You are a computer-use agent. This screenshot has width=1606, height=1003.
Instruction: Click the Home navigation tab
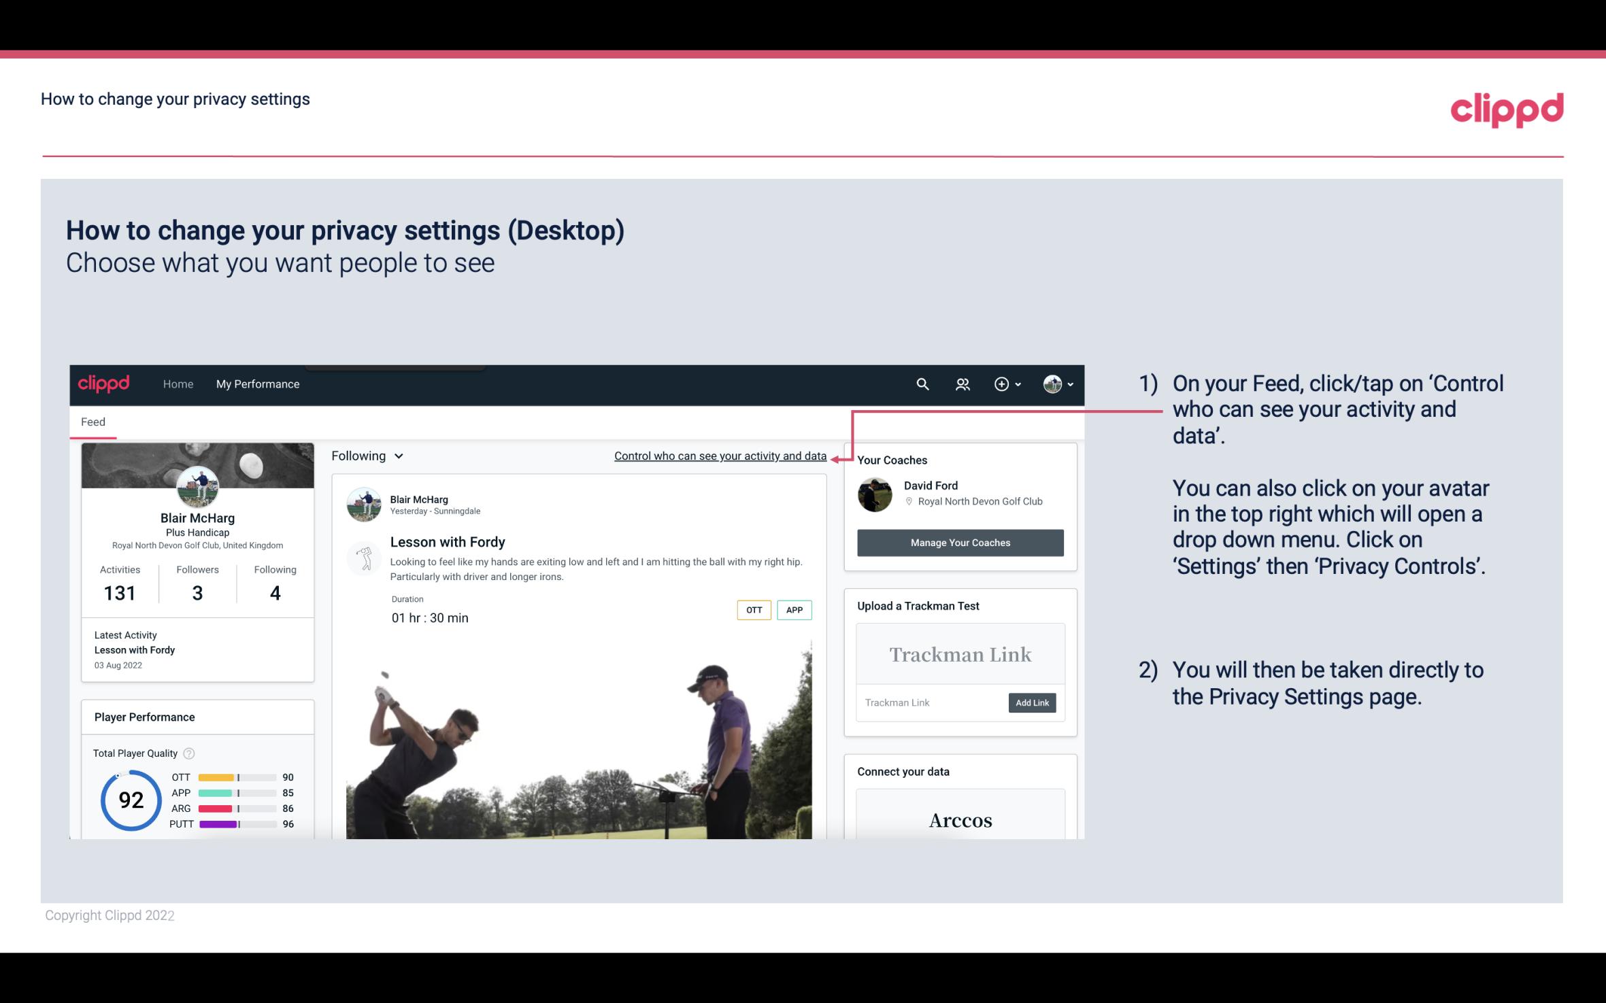tap(177, 384)
